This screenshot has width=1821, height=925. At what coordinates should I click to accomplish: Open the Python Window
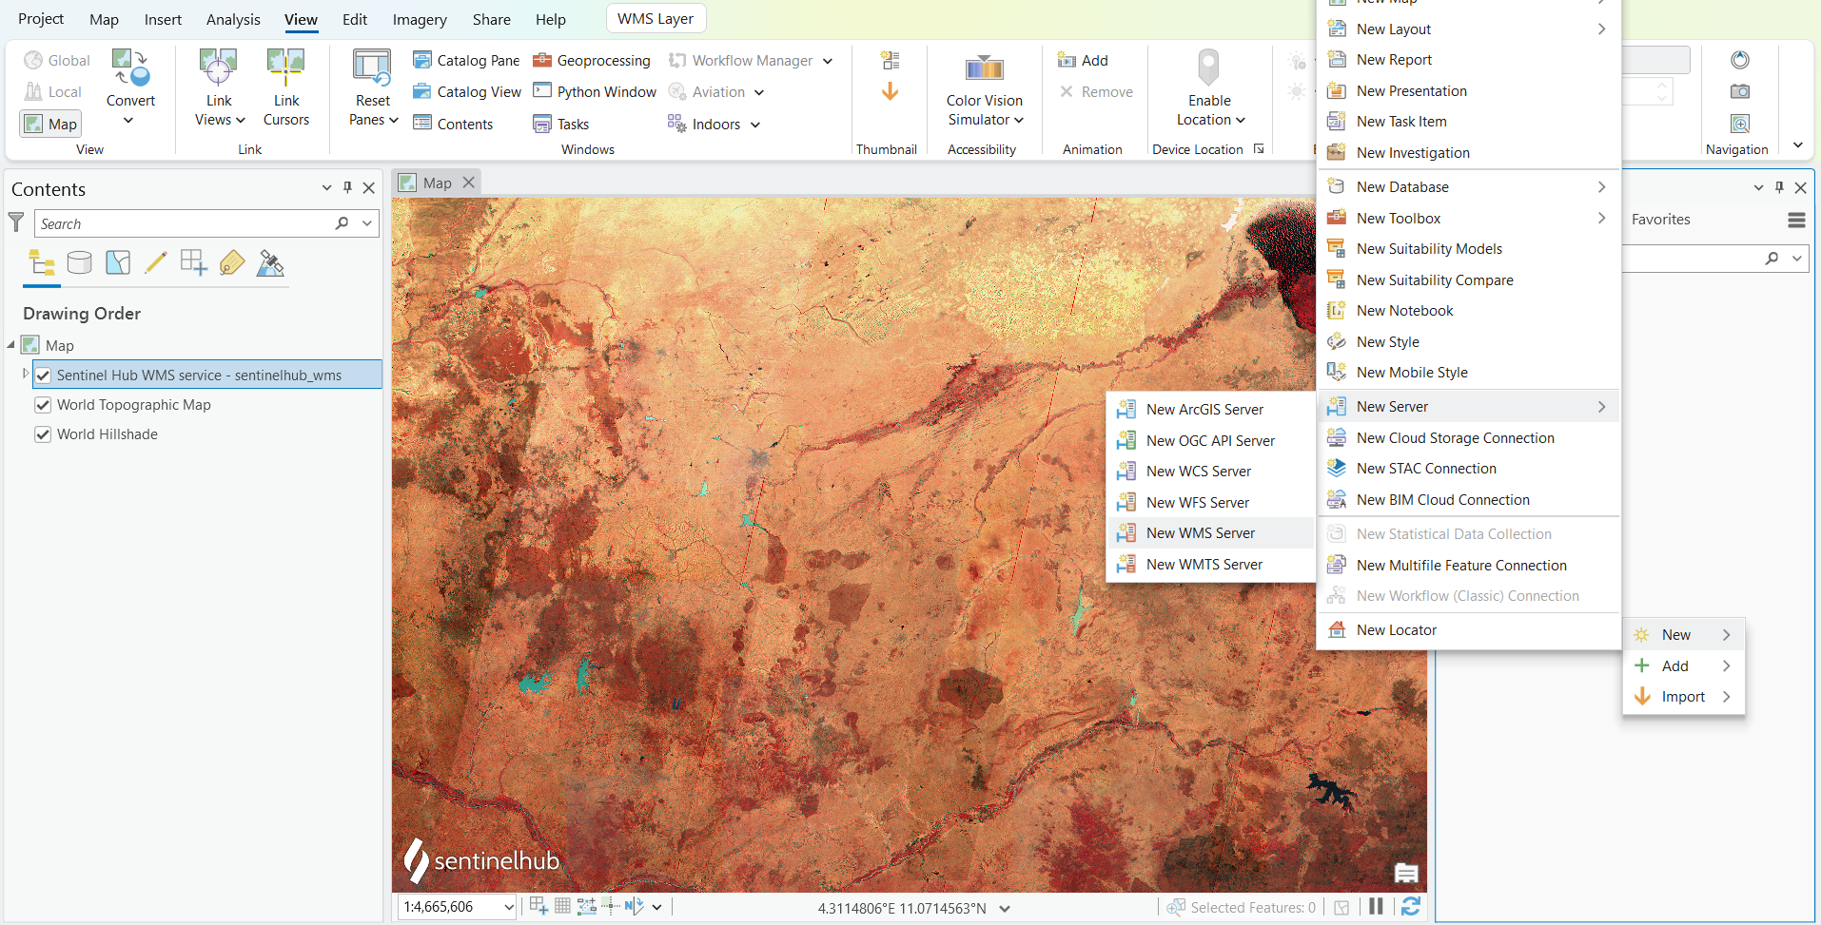[595, 91]
